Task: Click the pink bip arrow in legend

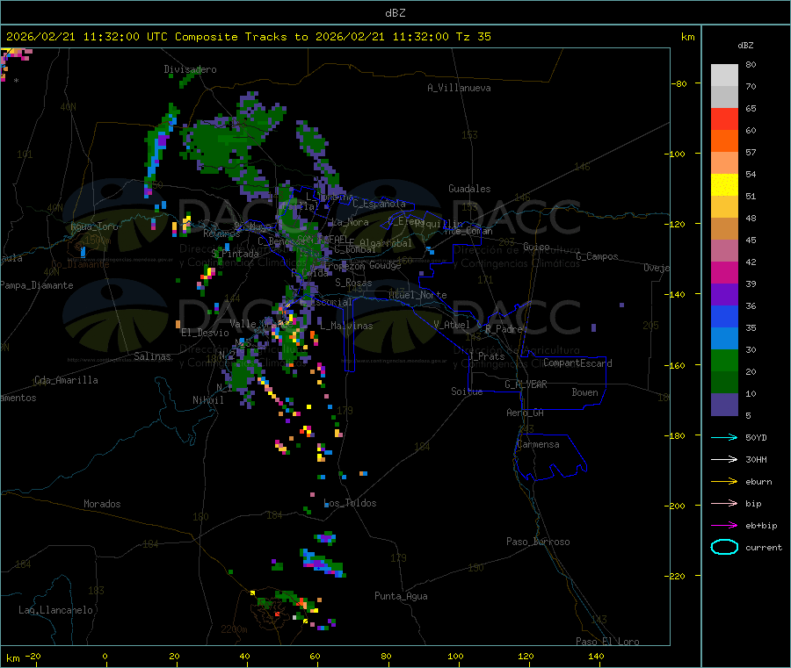Action: click(724, 503)
